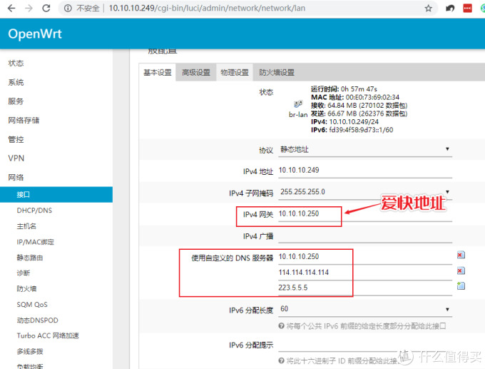
Task: Go to DHCP/DNS page
Action: click(34, 211)
